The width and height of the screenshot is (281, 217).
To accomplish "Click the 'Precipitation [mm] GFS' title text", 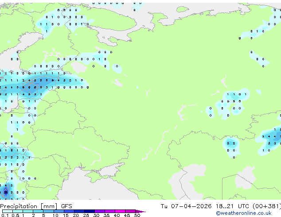I will click(36, 206).
